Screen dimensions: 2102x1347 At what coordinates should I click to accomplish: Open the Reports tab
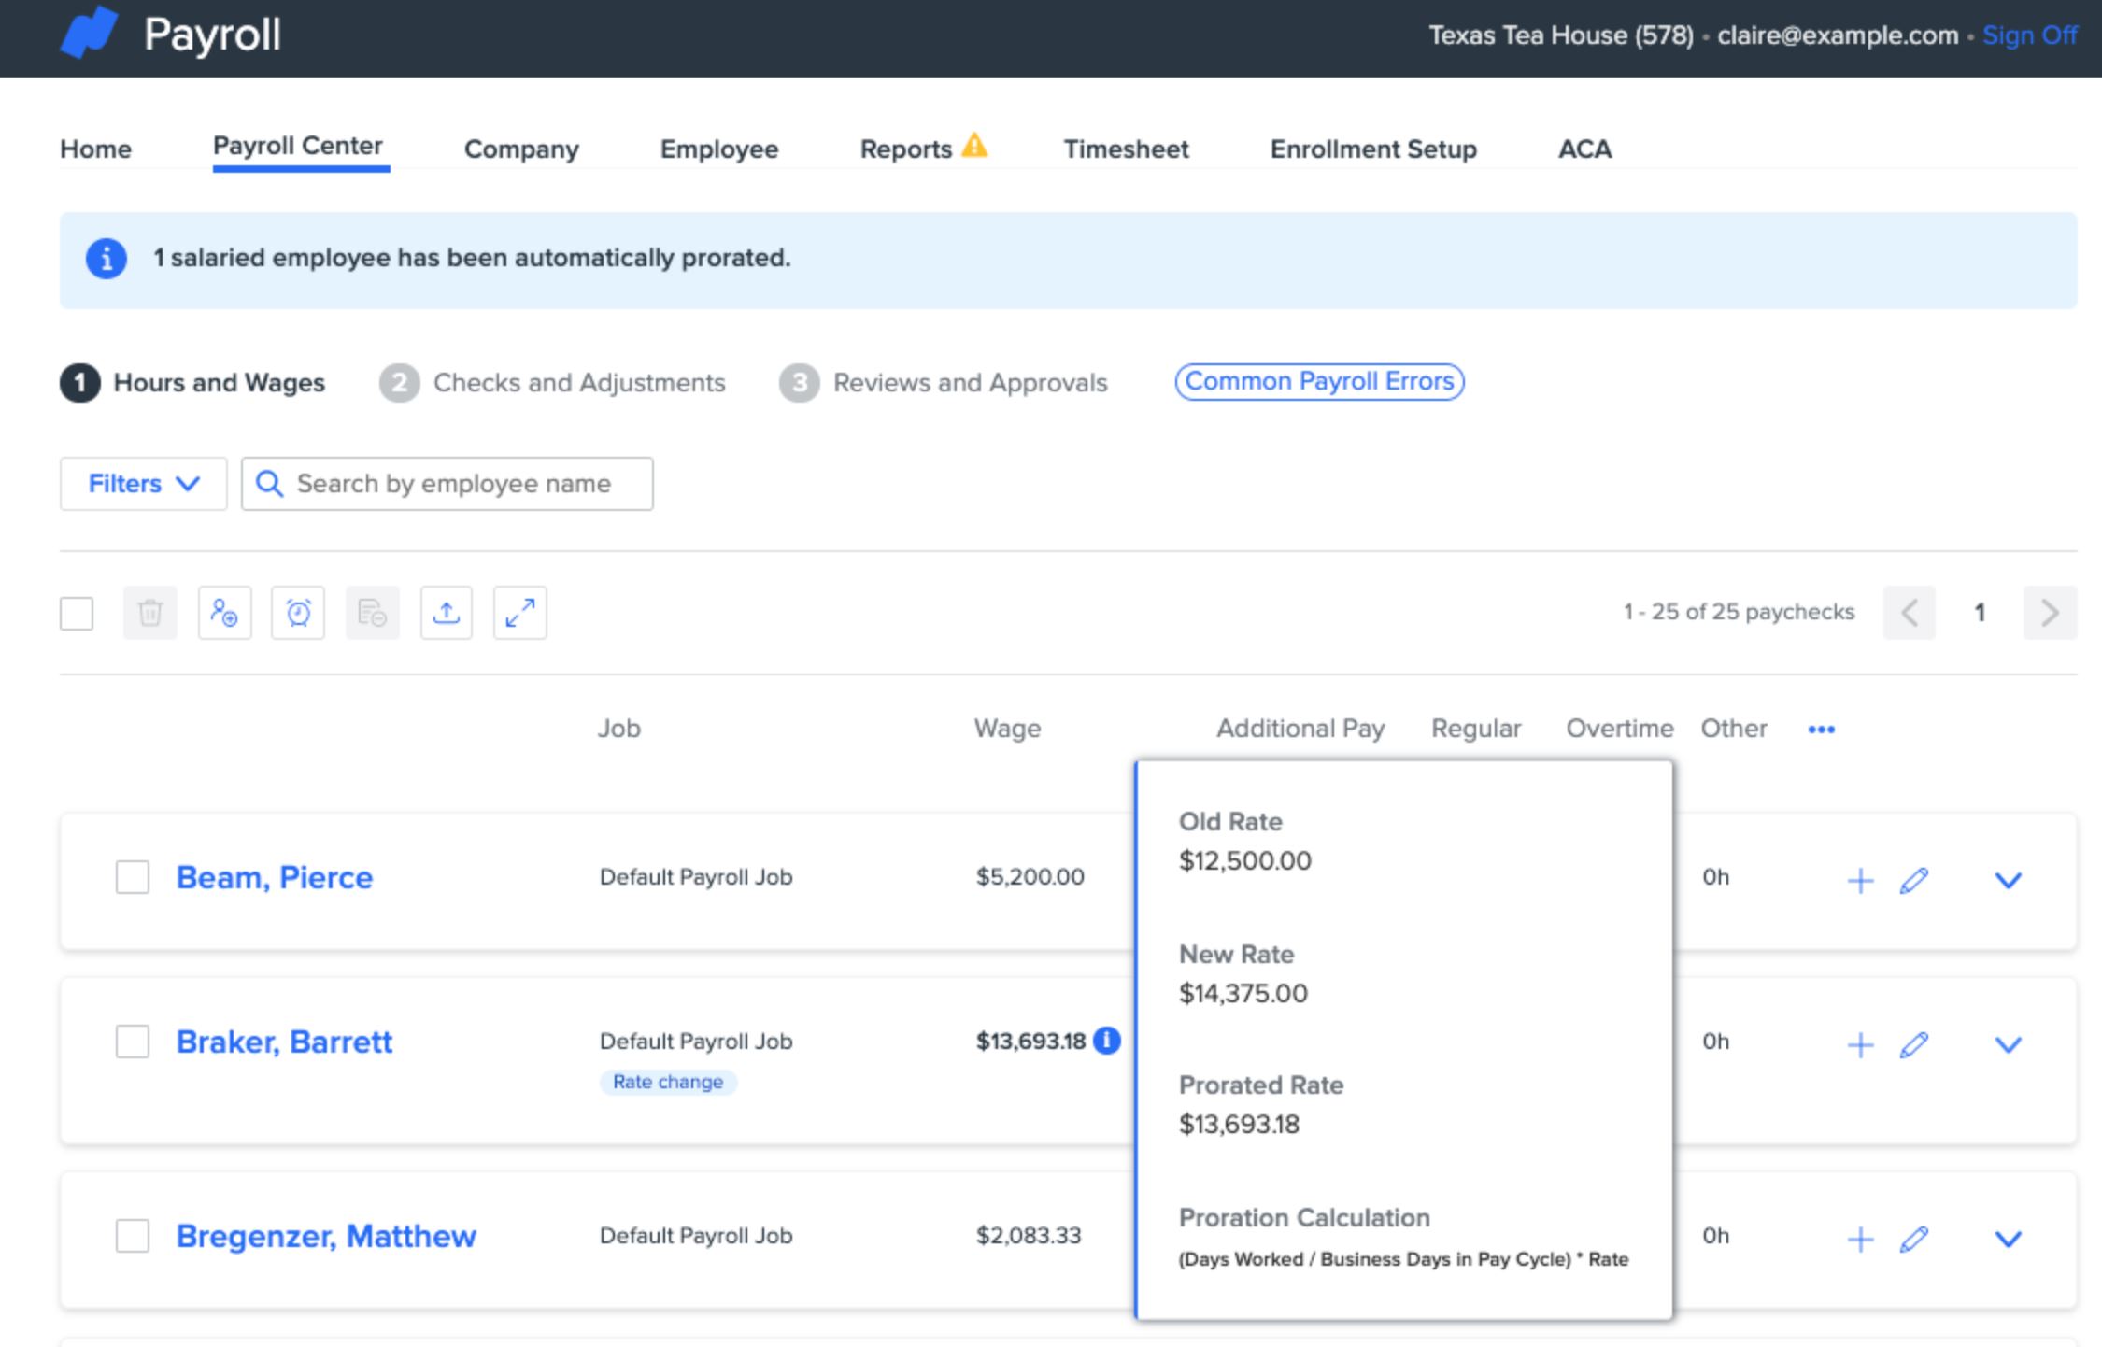tap(905, 149)
